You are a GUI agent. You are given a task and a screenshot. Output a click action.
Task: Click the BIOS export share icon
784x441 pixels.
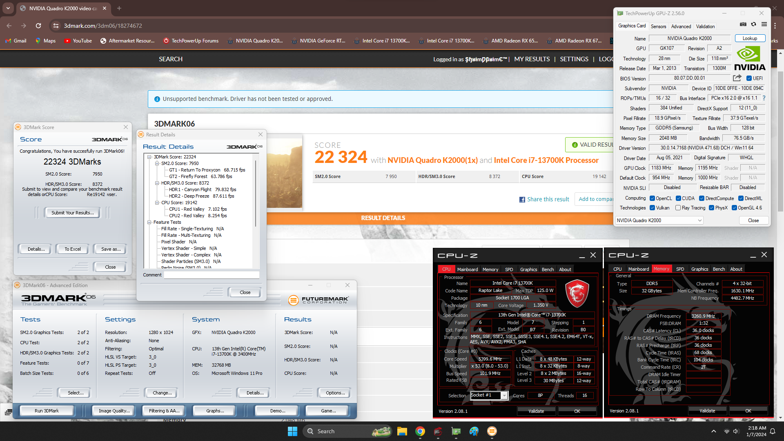737,78
